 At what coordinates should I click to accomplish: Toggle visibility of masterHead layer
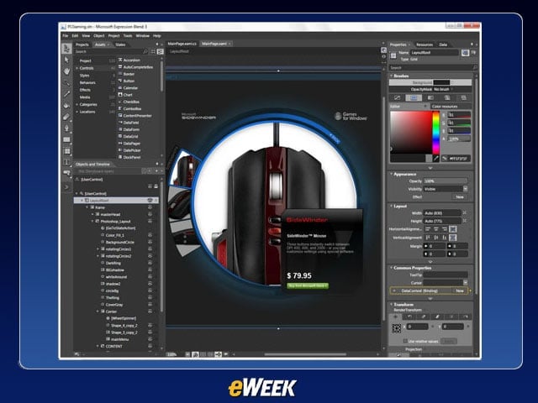tap(150, 214)
